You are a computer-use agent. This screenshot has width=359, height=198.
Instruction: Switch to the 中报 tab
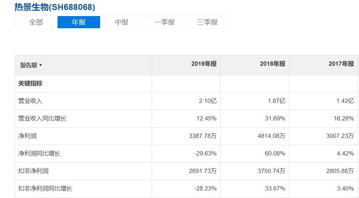[x=122, y=22]
